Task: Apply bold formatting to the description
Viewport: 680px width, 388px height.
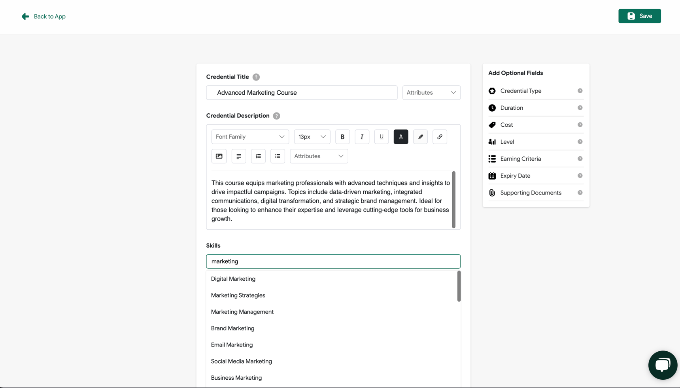Action: click(342, 137)
